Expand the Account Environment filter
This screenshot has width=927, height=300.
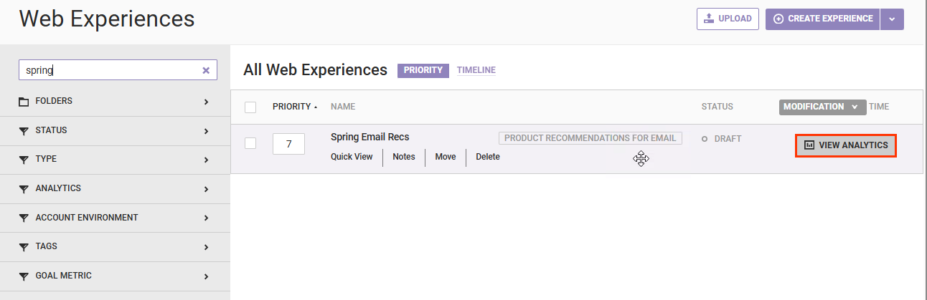(206, 218)
